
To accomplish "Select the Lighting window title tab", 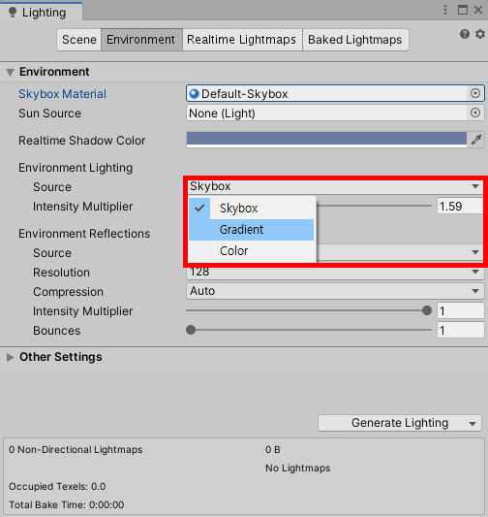I will point(41,13).
